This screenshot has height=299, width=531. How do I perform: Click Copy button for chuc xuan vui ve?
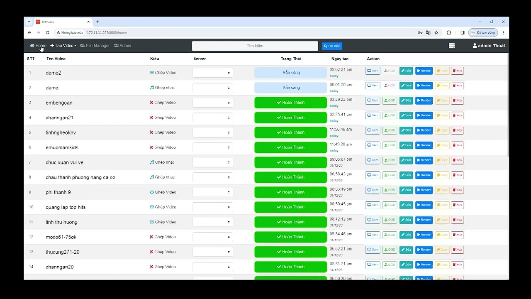[x=442, y=160]
